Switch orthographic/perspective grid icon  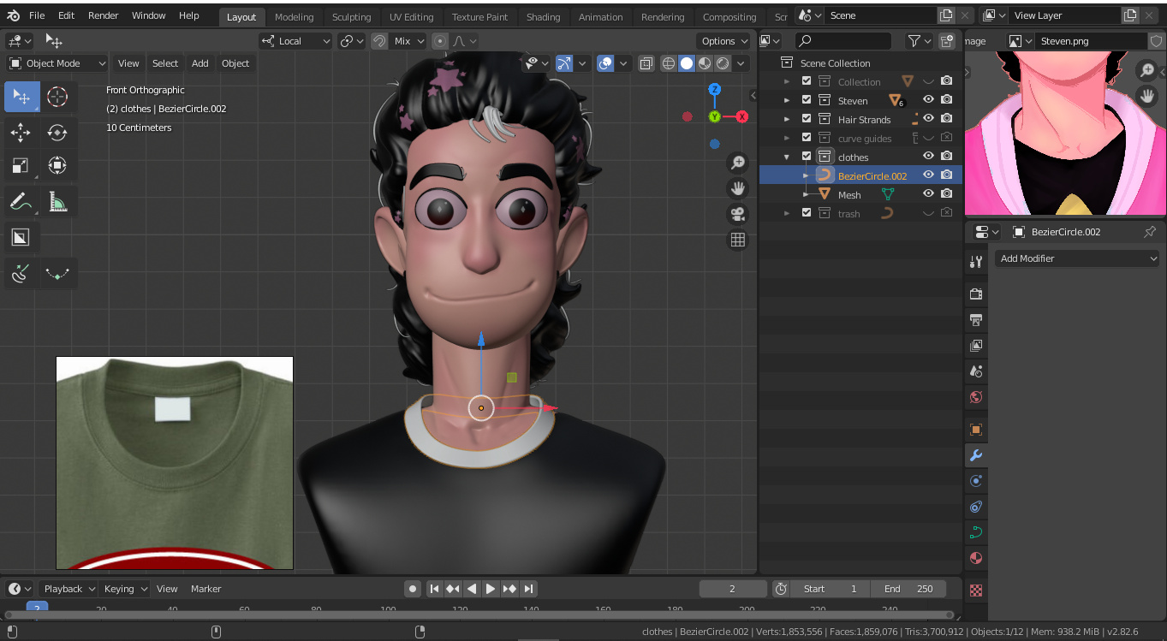(737, 240)
